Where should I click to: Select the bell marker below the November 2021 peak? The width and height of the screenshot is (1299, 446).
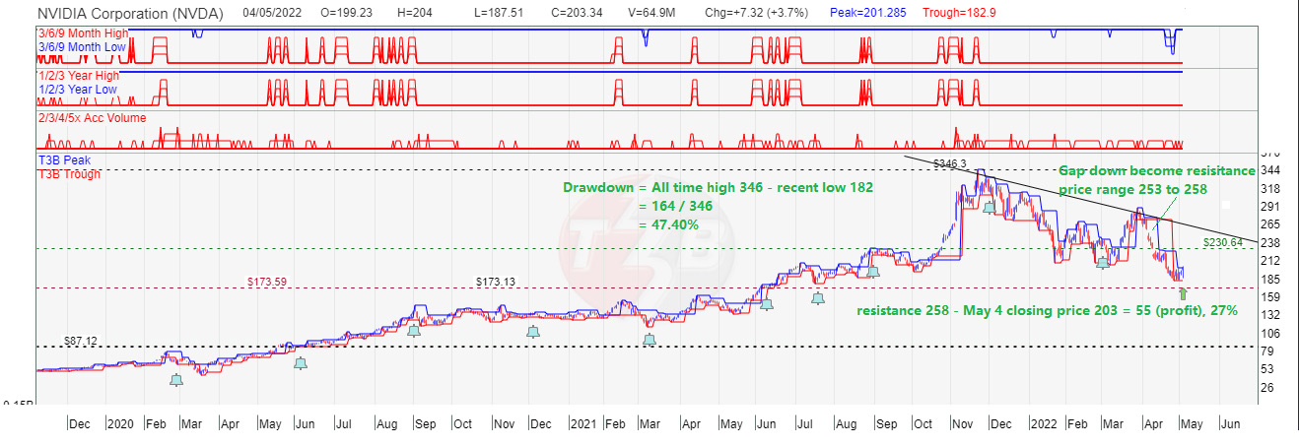coord(989,207)
